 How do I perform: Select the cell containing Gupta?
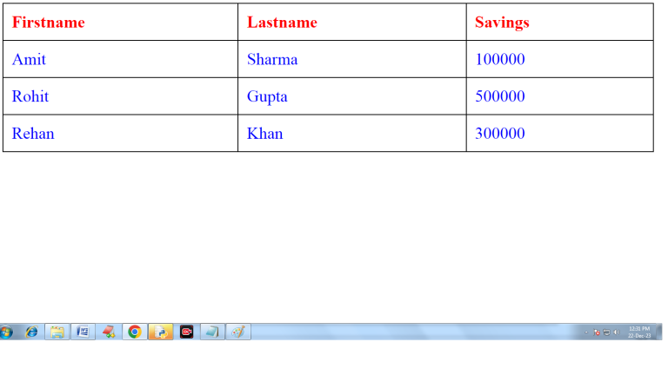tap(352, 96)
